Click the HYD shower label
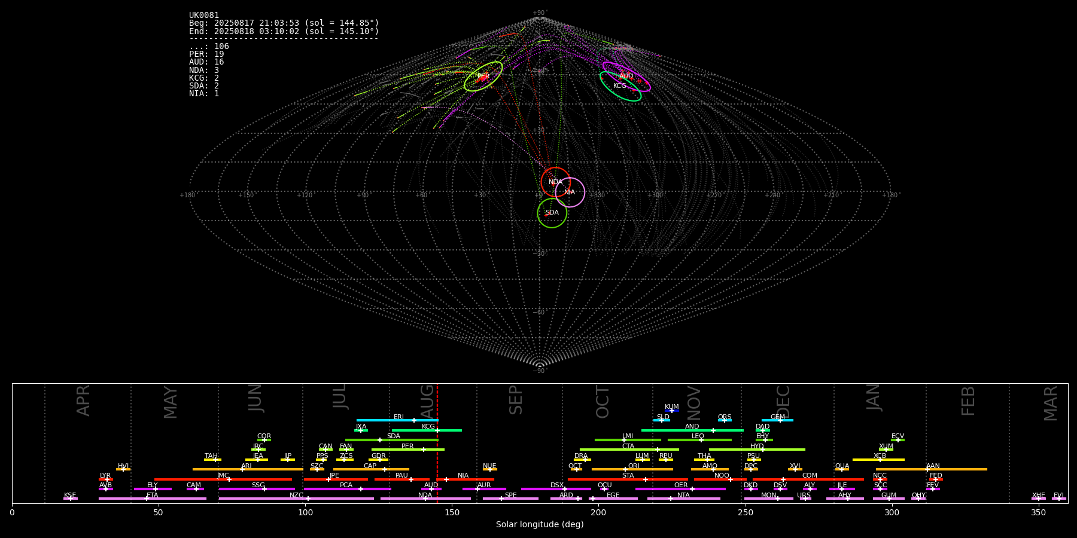The image size is (1077, 538). (x=757, y=447)
